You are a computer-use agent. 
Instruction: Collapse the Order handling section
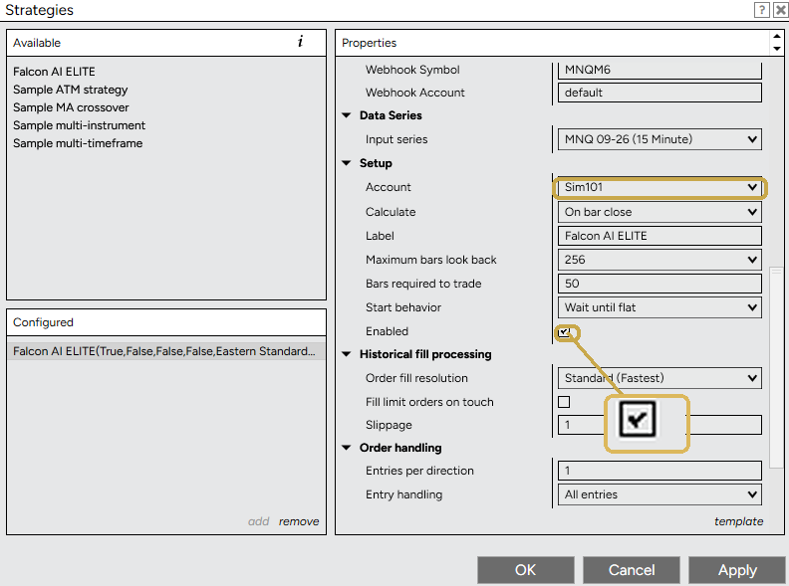(347, 448)
